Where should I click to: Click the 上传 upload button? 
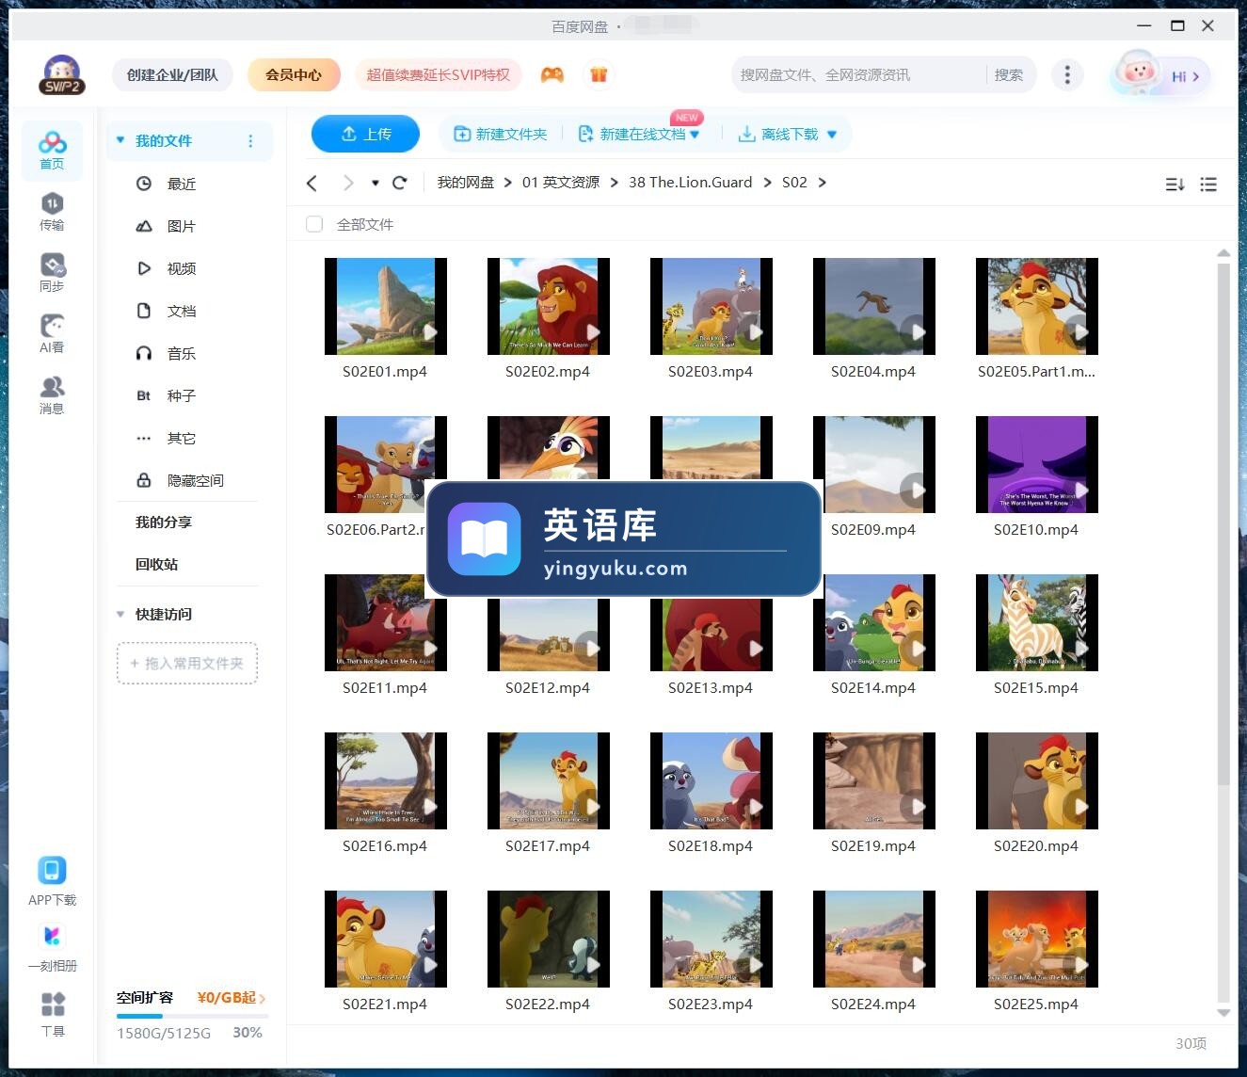click(x=365, y=134)
